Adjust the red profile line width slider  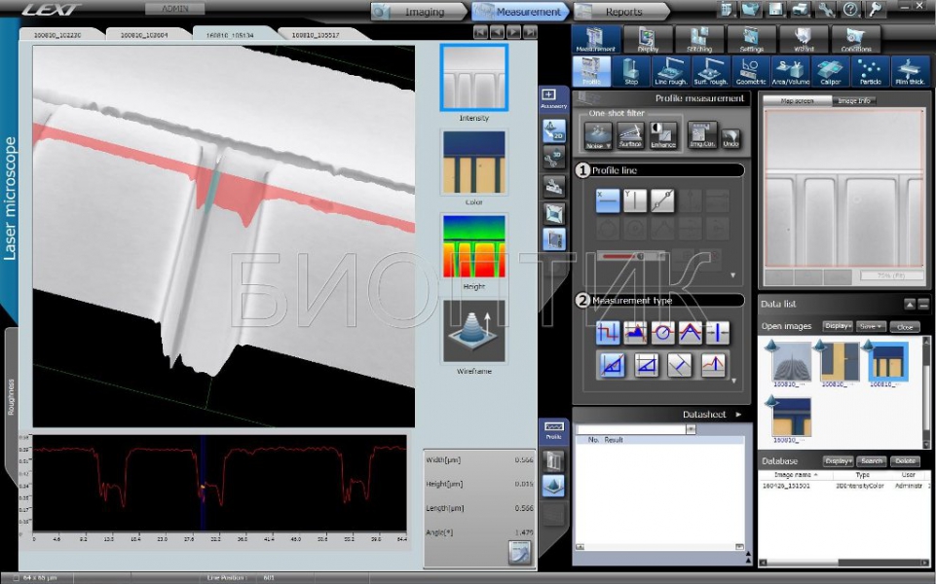coord(632,256)
